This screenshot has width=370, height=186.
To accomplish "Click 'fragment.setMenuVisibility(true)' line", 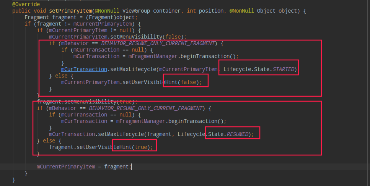I will (x=87, y=102).
